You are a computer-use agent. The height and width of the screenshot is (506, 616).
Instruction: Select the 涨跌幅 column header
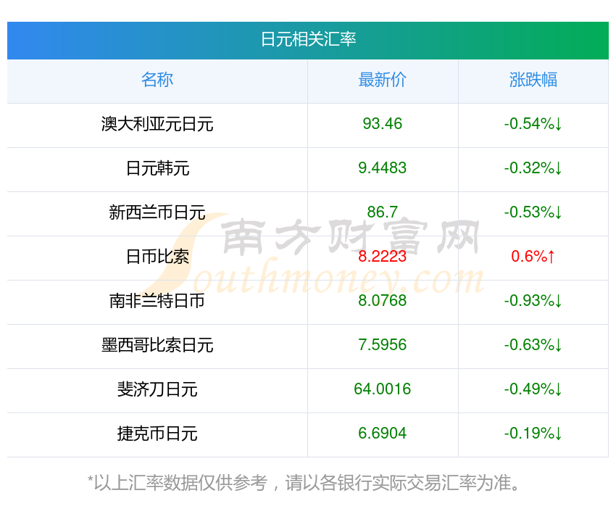pyautogui.click(x=533, y=80)
